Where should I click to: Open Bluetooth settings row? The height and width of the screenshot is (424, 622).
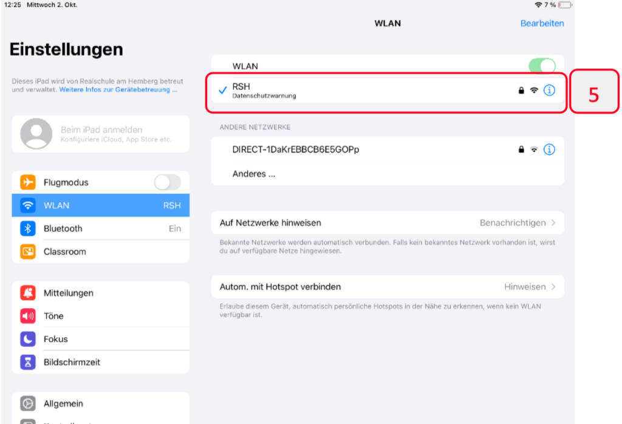(100, 228)
